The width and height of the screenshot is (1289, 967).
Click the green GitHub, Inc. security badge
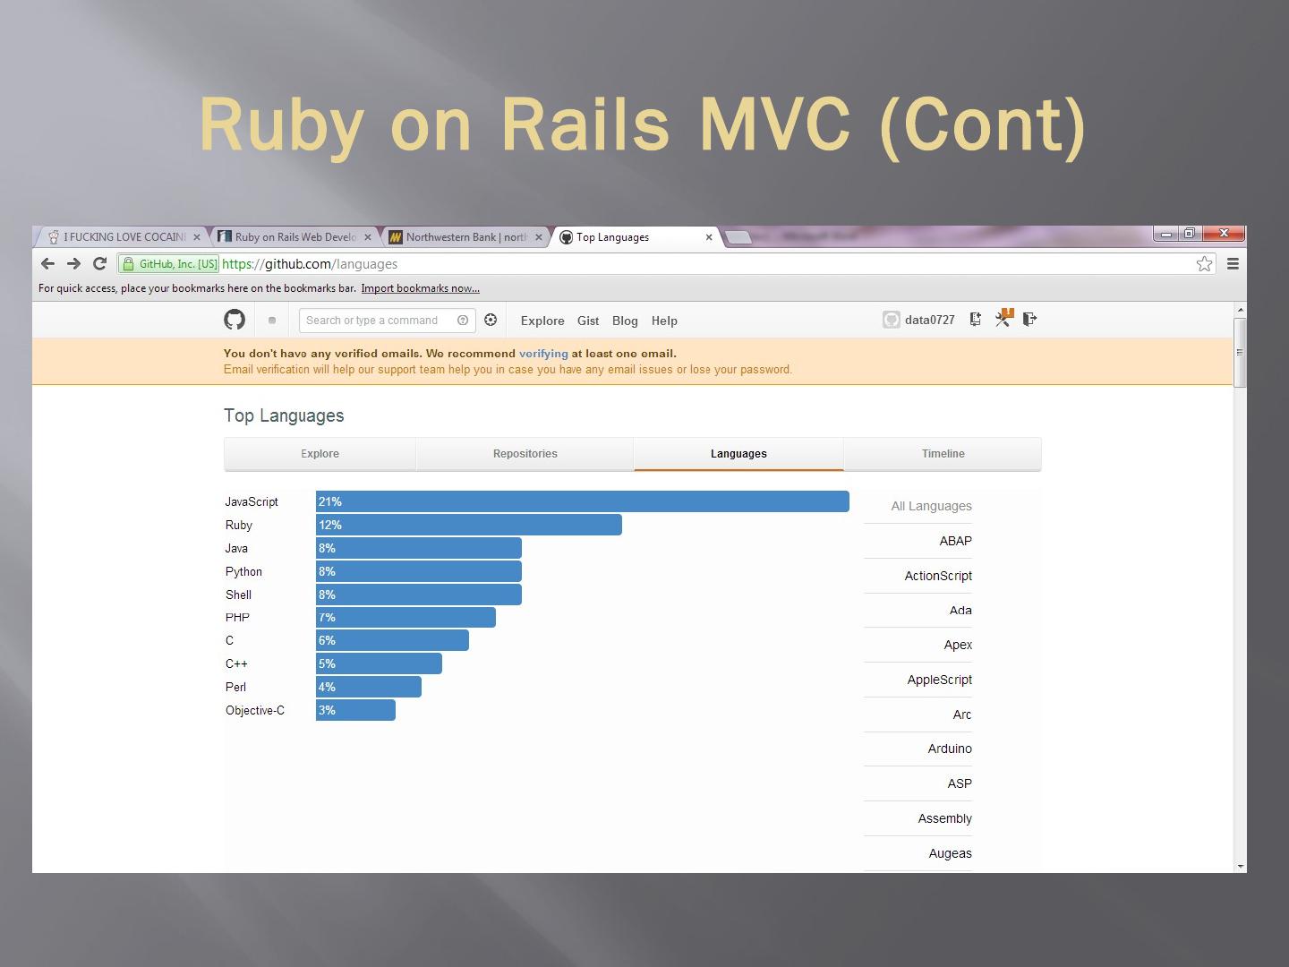tap(170, 263)
